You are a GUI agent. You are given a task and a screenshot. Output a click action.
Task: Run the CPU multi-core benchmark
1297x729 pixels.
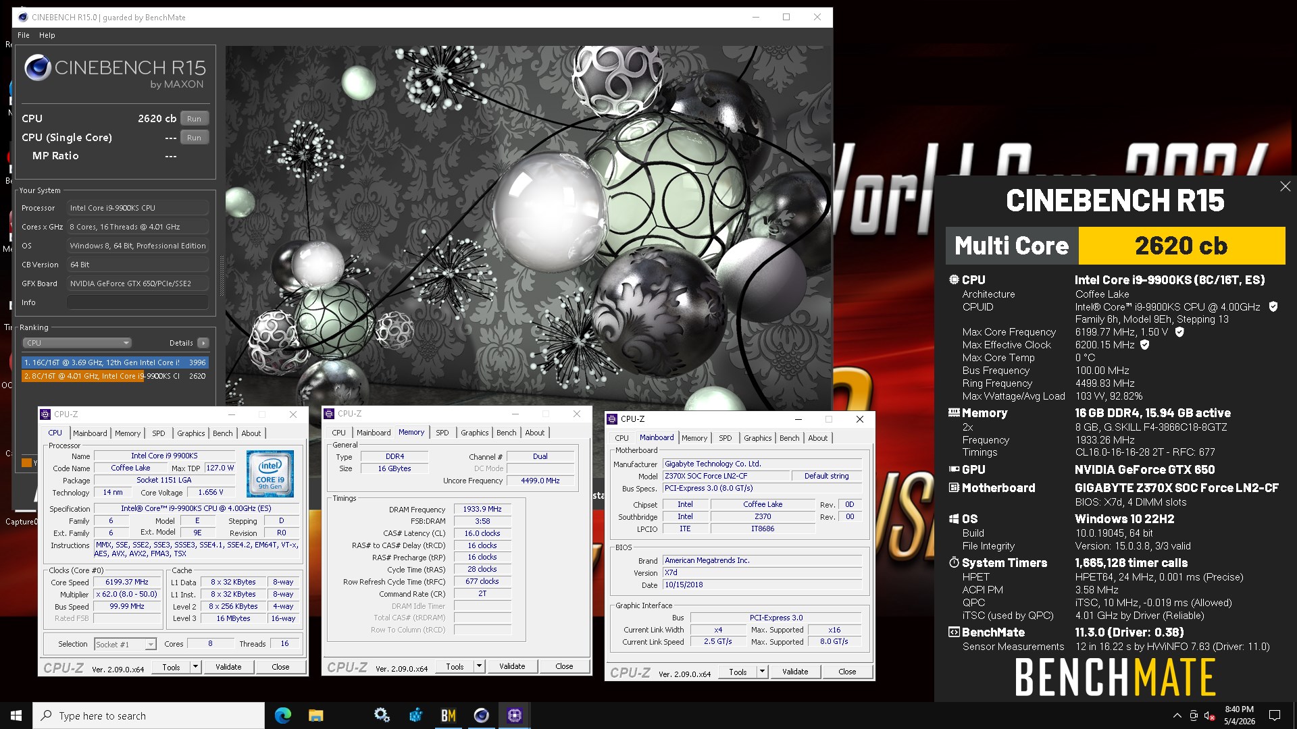tap(194, 119)
